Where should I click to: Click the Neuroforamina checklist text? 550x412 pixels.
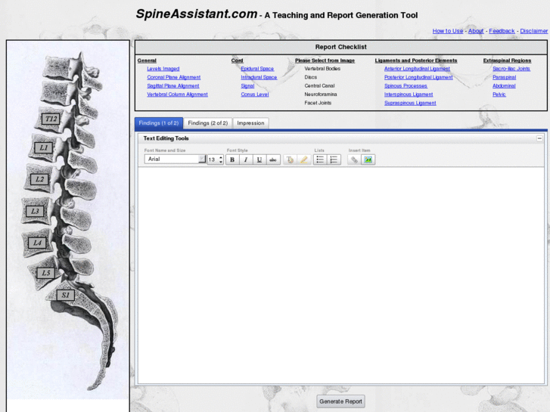click(x=321, y=94)
